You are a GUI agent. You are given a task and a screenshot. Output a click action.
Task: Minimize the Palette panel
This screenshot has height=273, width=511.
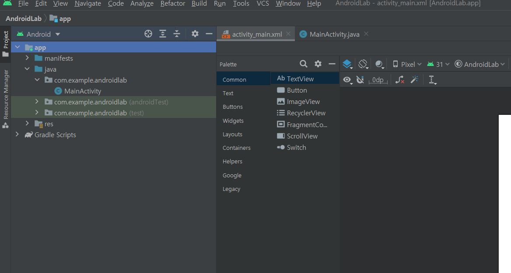point(332,64)
